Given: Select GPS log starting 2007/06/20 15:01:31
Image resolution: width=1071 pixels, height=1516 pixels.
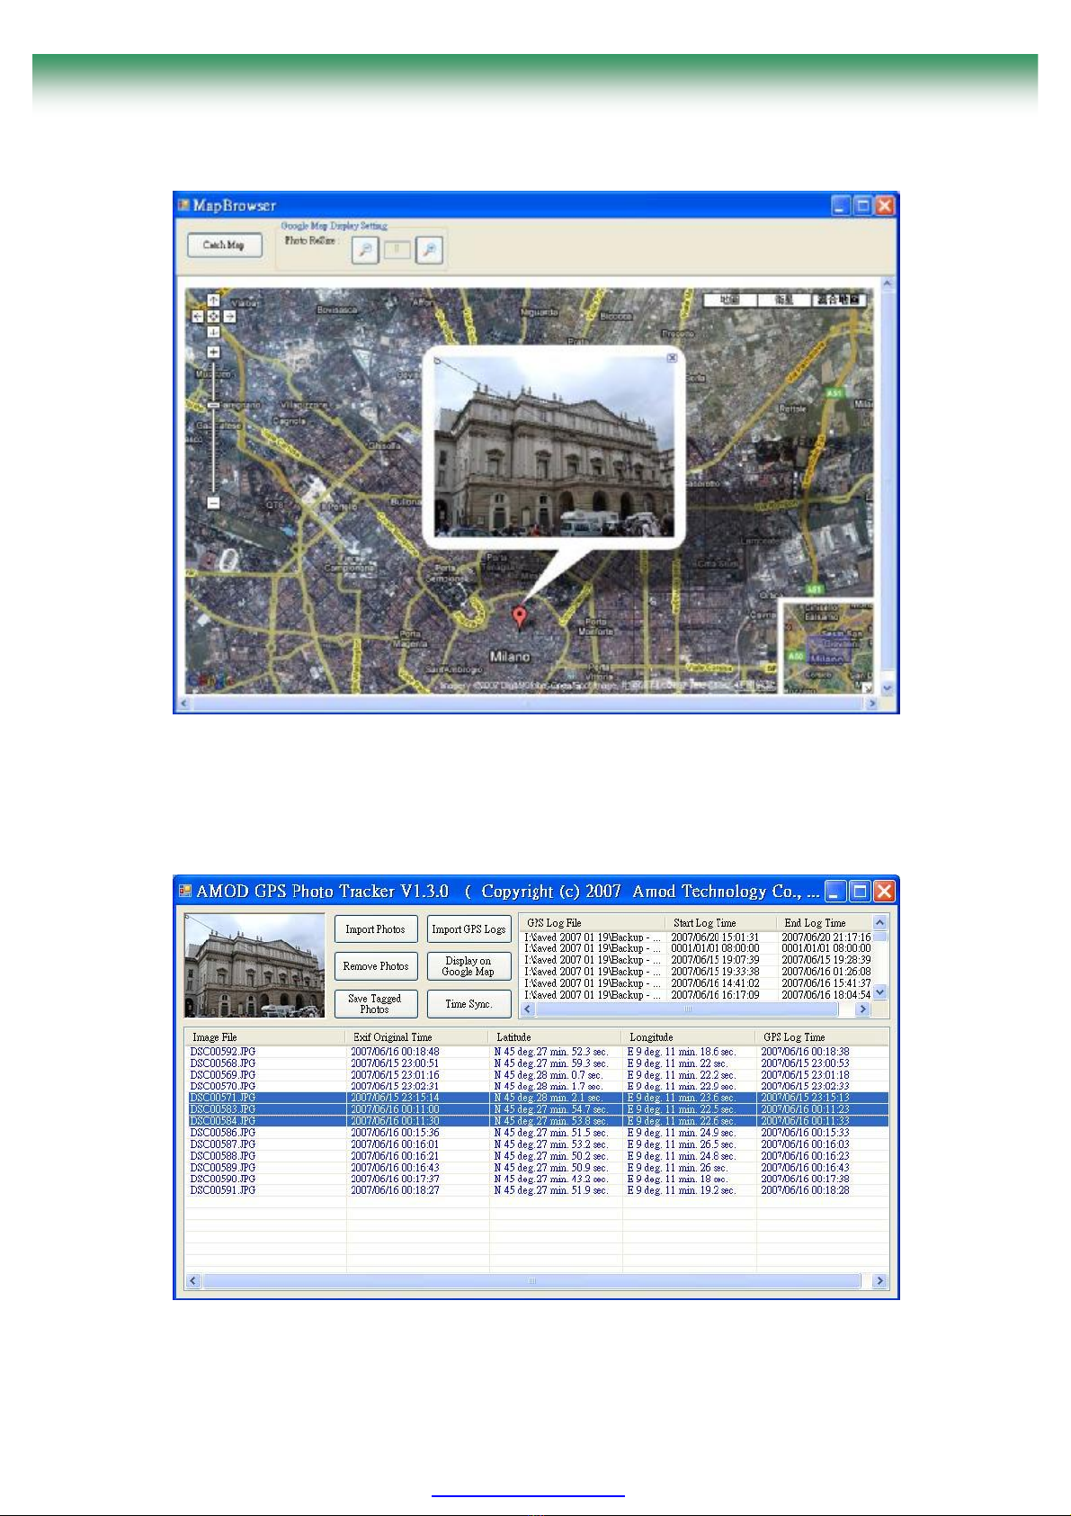Looking at the screenshot, I should 697,937.
